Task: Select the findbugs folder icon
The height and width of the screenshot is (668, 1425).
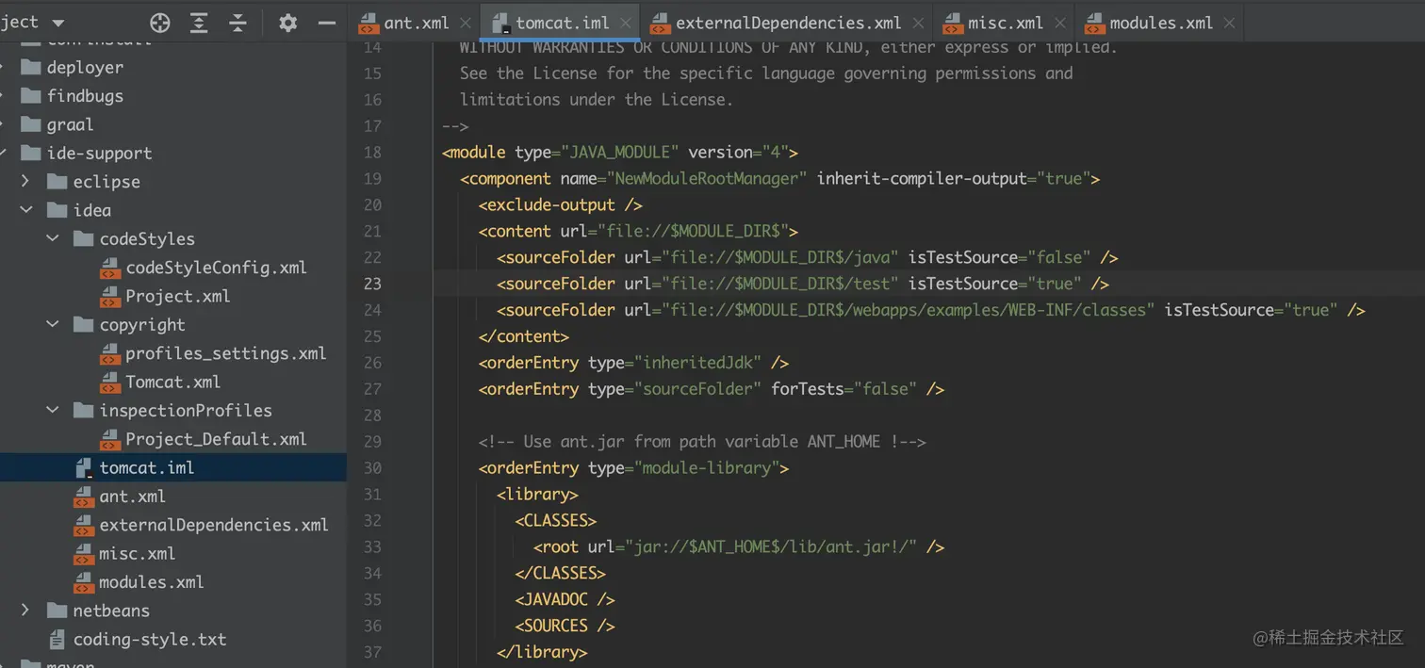Action: (x=31, y=95)
